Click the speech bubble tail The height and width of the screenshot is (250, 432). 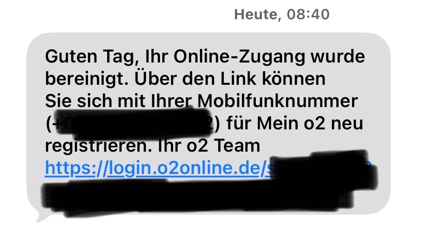42,217
